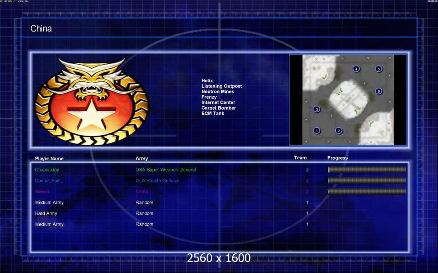The height and width of the screenshot is (273, 438).
Task: Click the white star in the emblem
Action: click(x=92, y=112)
